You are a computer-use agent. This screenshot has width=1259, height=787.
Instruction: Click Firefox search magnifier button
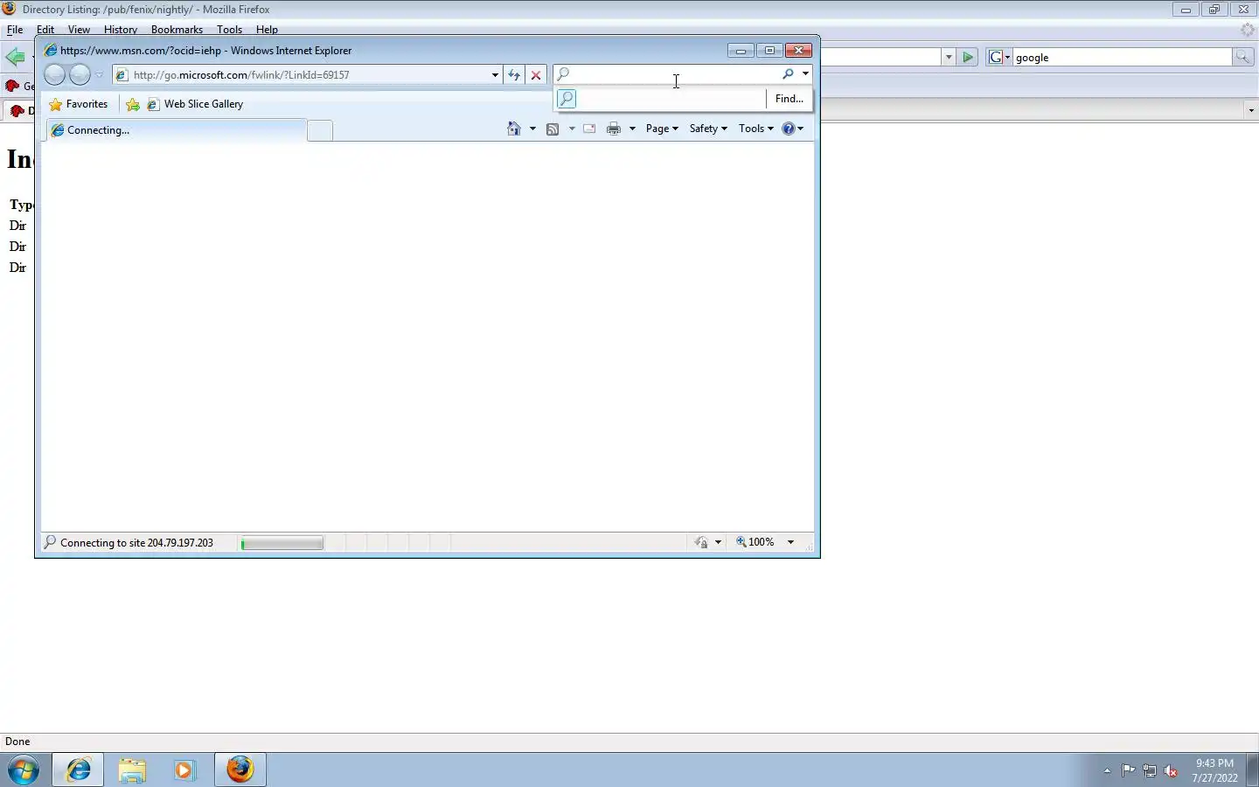[x=1242, y=57]
